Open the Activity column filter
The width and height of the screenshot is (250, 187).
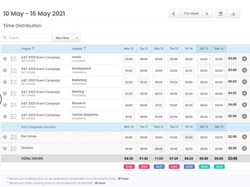(85, 49)
